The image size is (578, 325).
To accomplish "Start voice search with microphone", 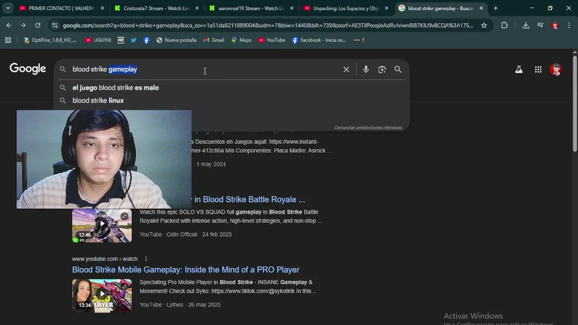I will coord(366,70).
